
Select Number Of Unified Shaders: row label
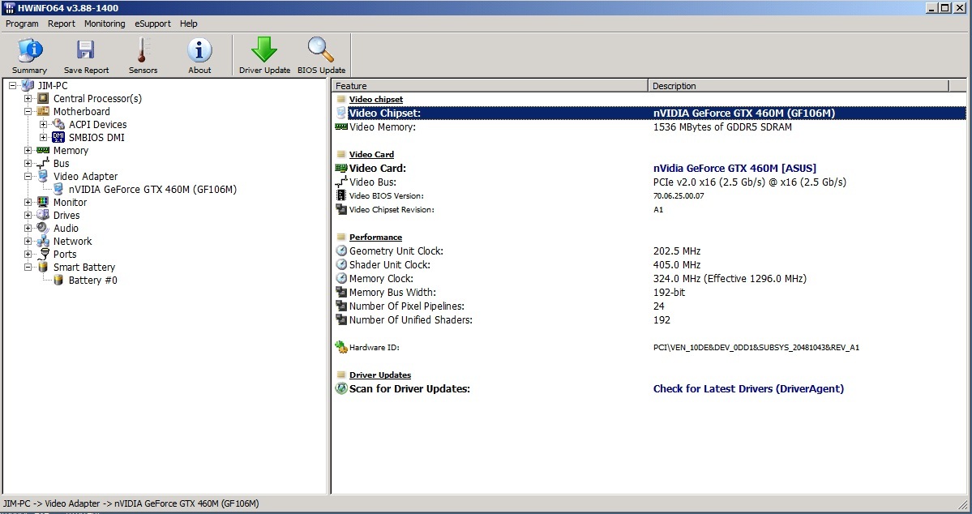pyautogui.click(x=410, y=320)
